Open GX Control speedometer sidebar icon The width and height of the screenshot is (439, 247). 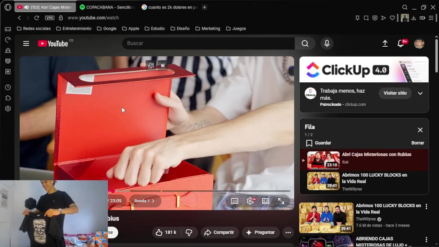click(x=8, y=40)
